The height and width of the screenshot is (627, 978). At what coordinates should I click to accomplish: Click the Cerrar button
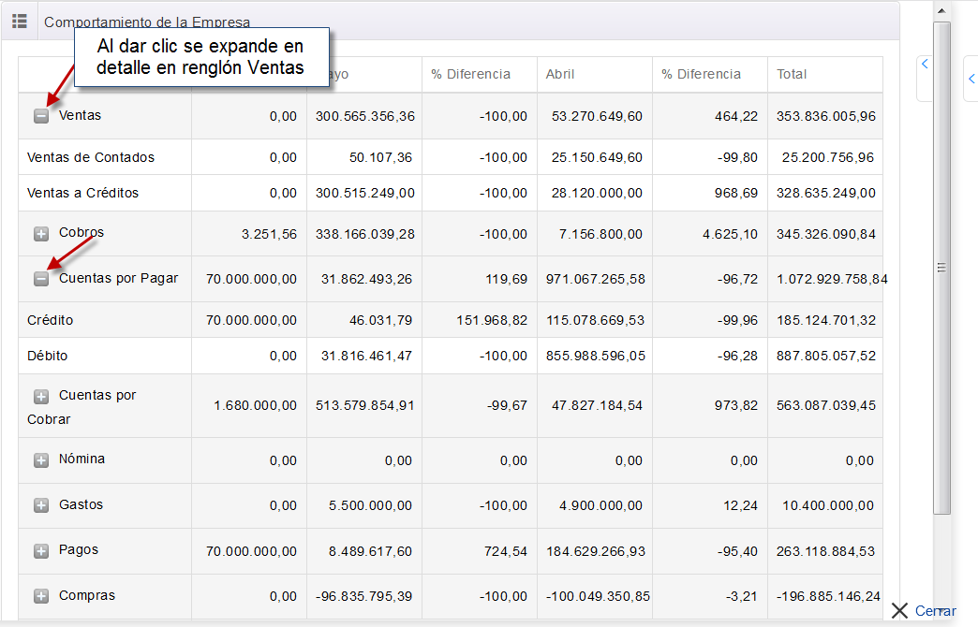coord(935,611)
